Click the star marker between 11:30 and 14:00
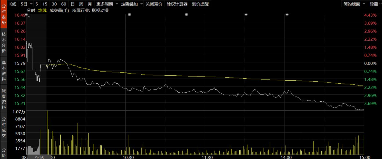382x159 pixels. pyautogui.click(x=246, y=14)
